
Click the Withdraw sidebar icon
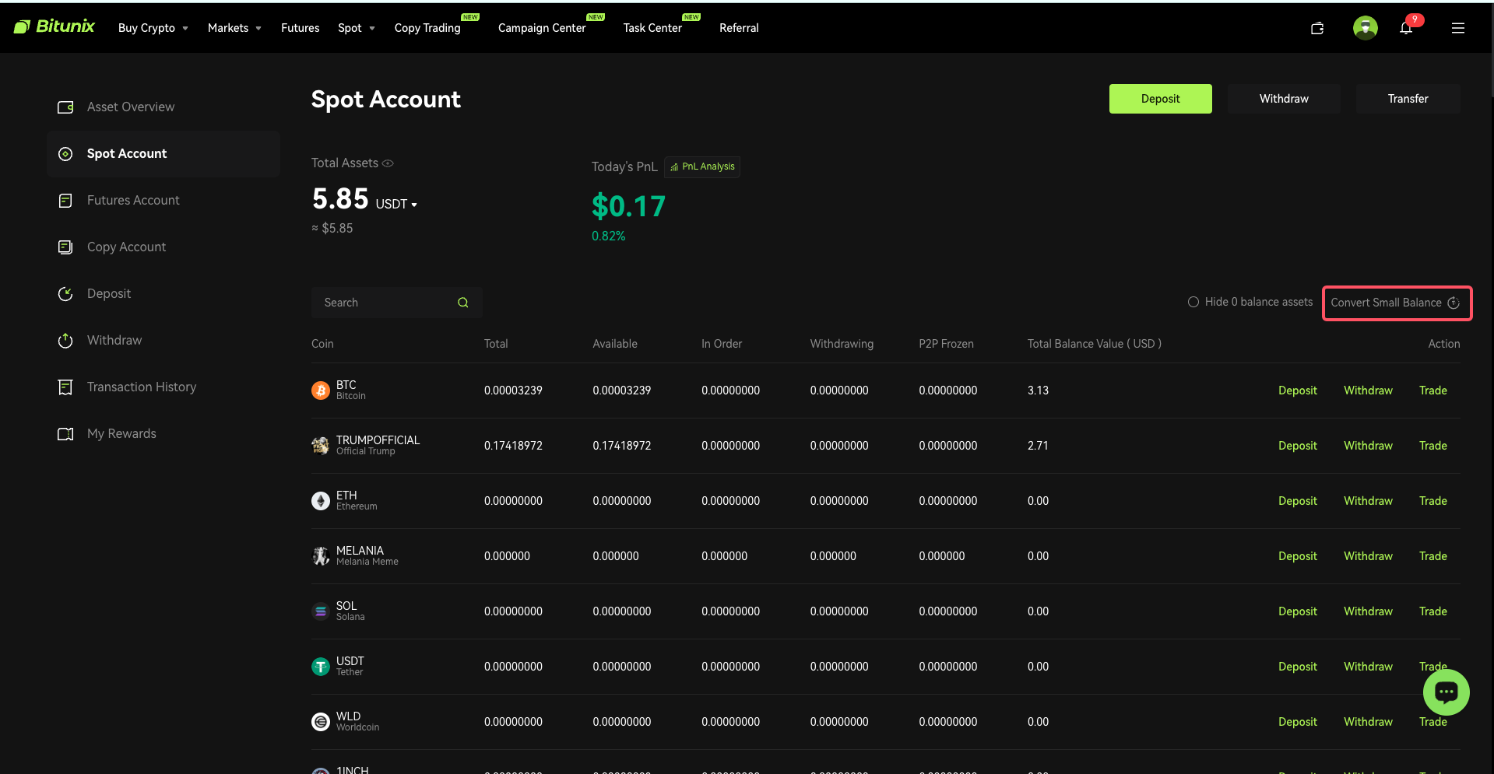point(65,341)
